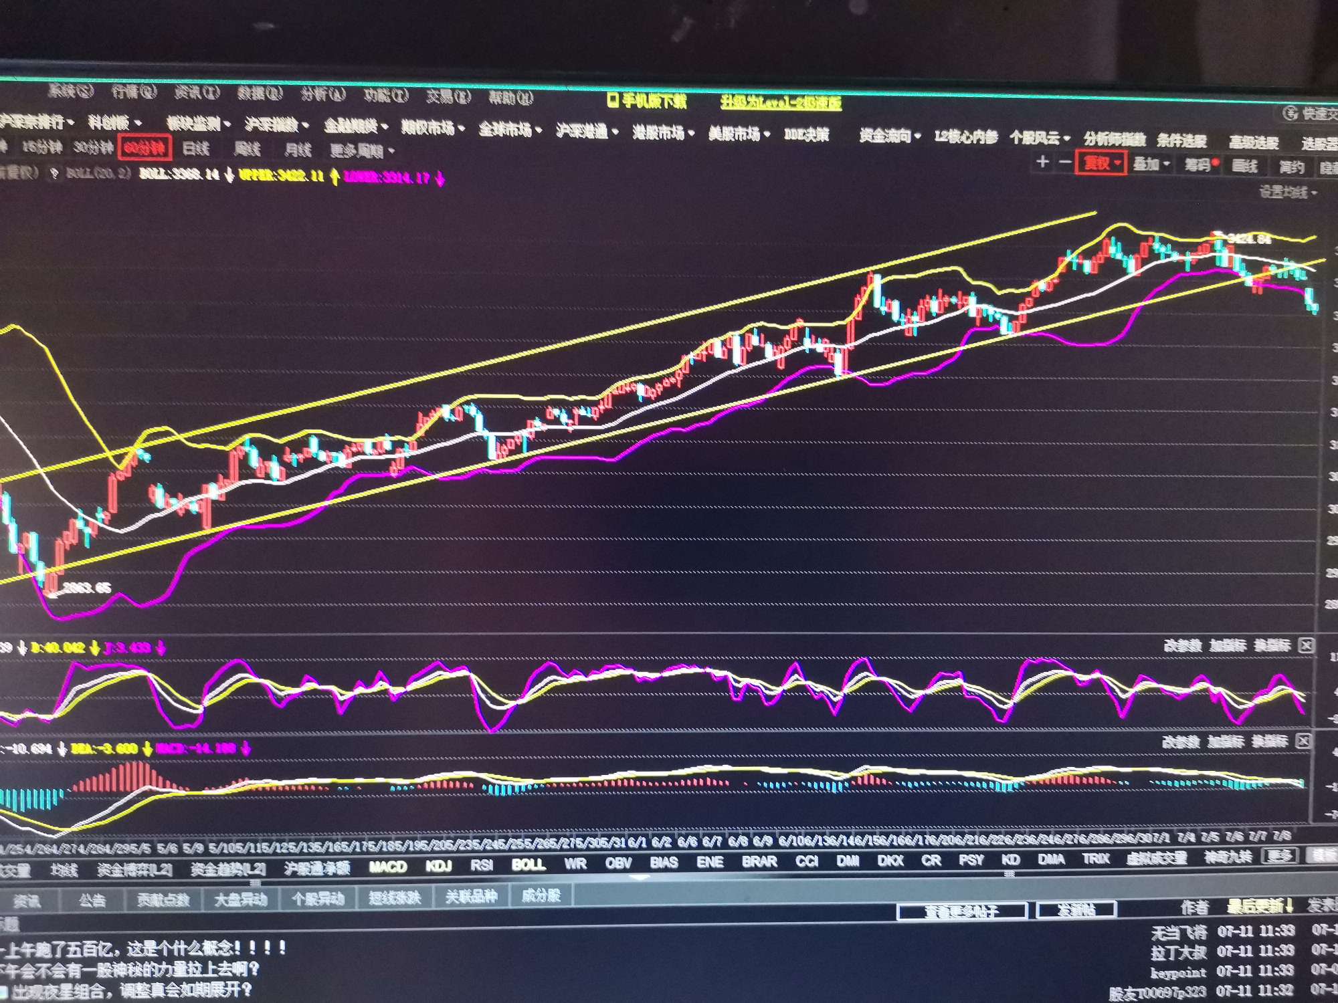Open the 叠加 dropdown
This screenshot has height=1003, width=1338.
[1151, 164]
